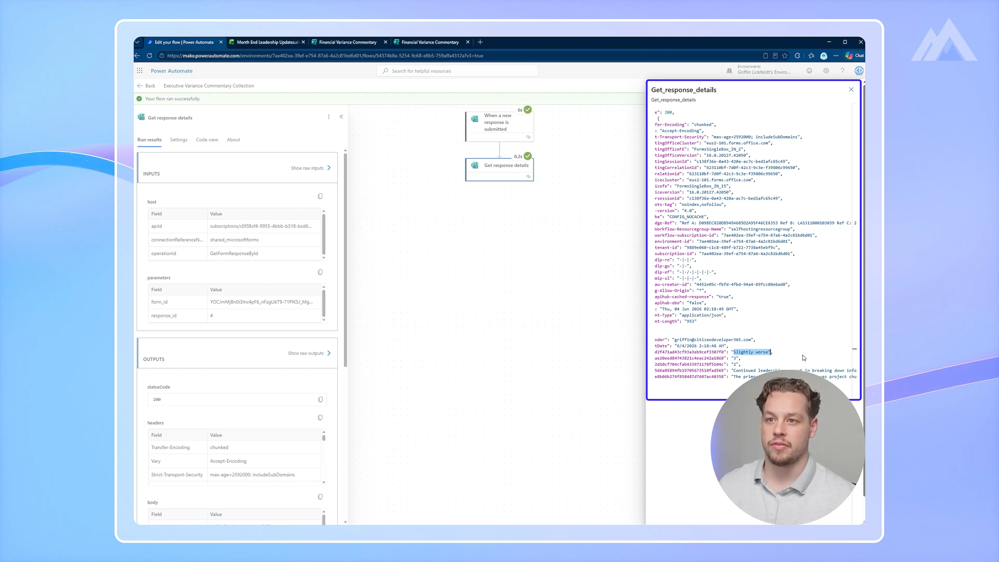Image resolution: width=999 pixels, height=562 pixels.
Task: Open more options for Get response details
Action: click(329, 117)
